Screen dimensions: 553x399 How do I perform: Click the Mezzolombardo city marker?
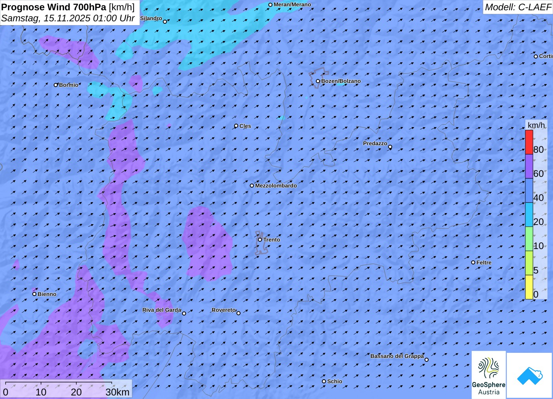click(252, 185)
